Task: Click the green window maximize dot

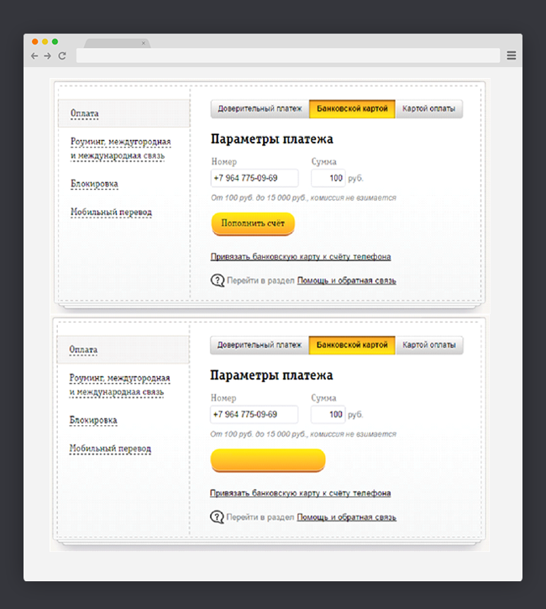Action: (x=55, y=41)
